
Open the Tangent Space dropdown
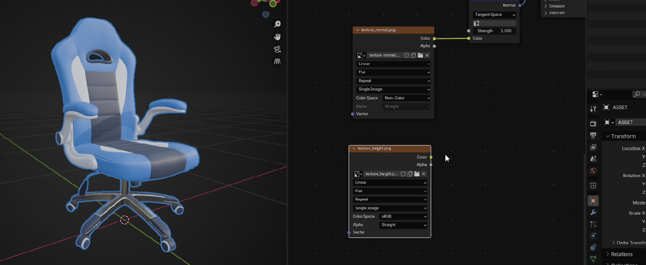pos(494,15)
